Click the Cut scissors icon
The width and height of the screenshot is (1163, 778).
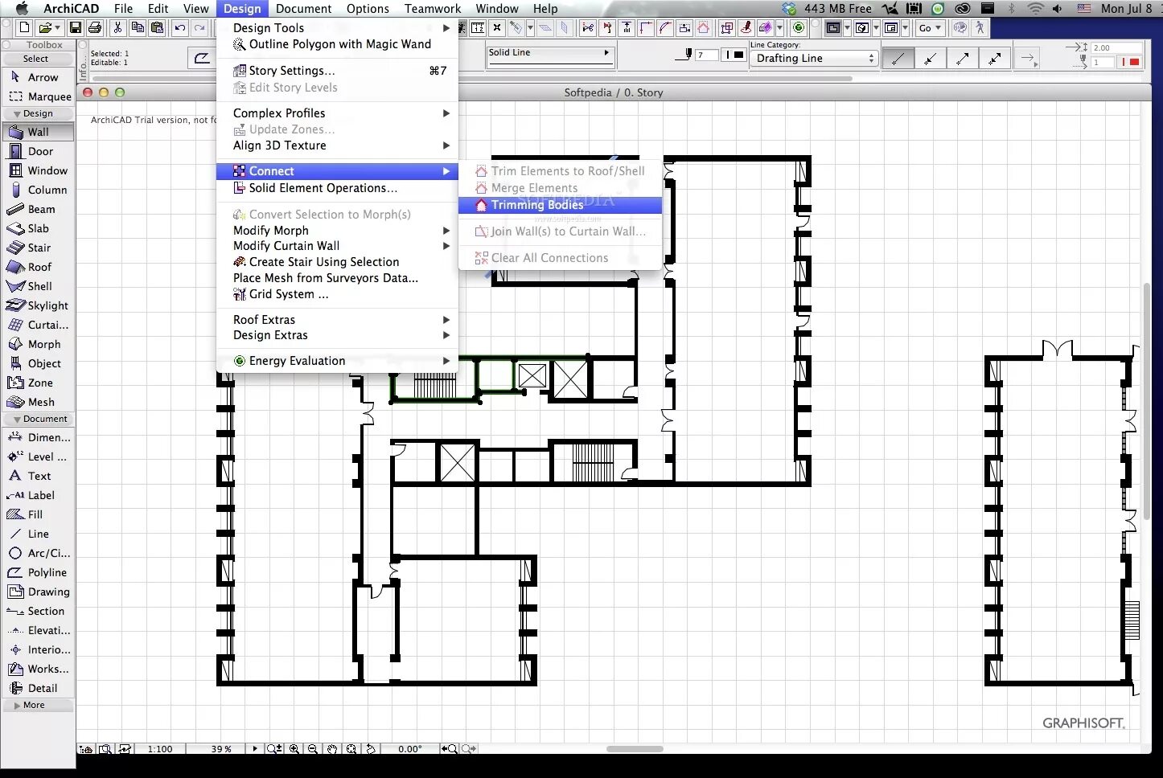tap(117, 28)
